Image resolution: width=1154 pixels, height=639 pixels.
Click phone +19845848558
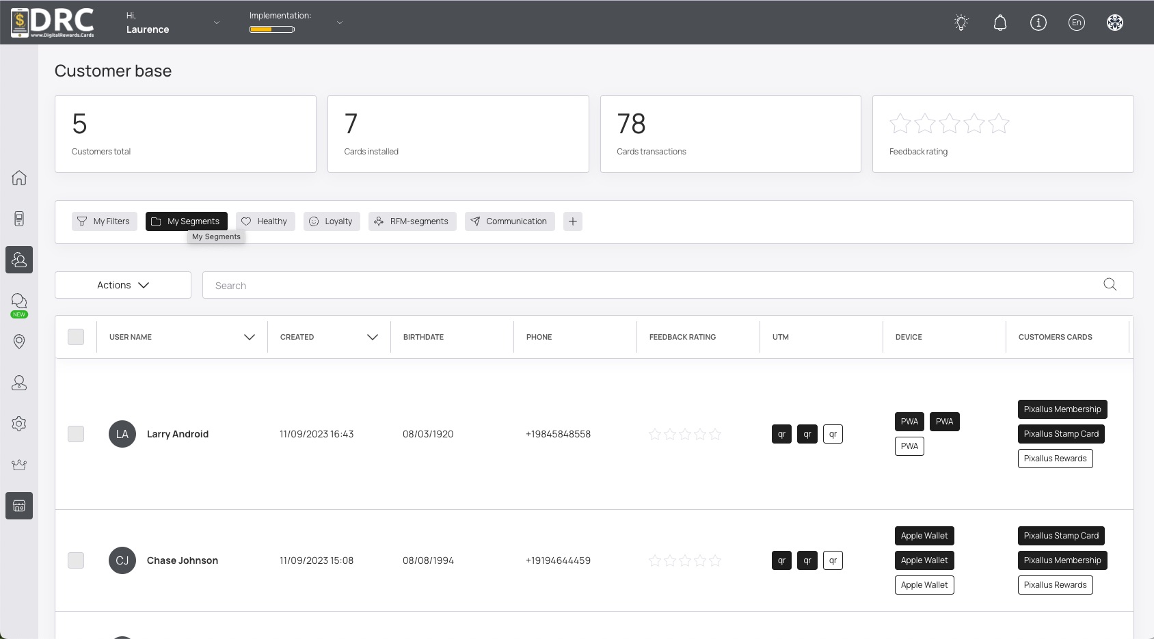(558, 434)
